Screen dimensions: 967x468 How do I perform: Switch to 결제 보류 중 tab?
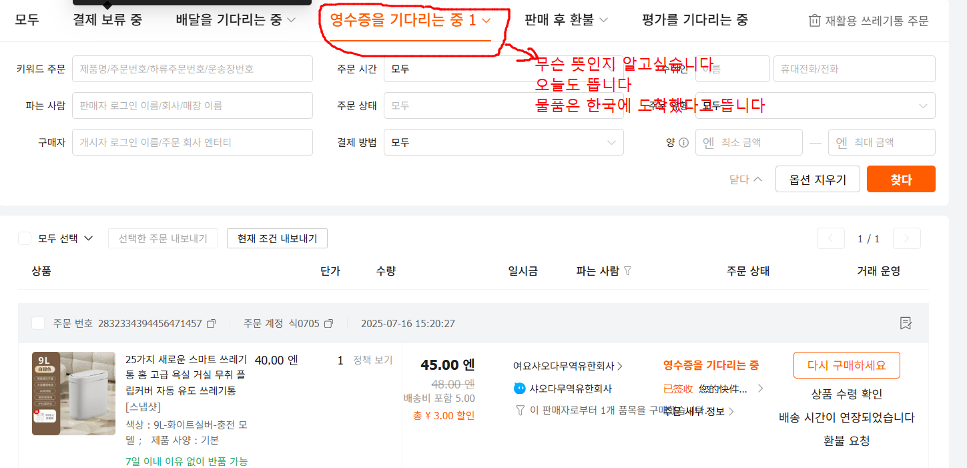click(x=107, y=20)
